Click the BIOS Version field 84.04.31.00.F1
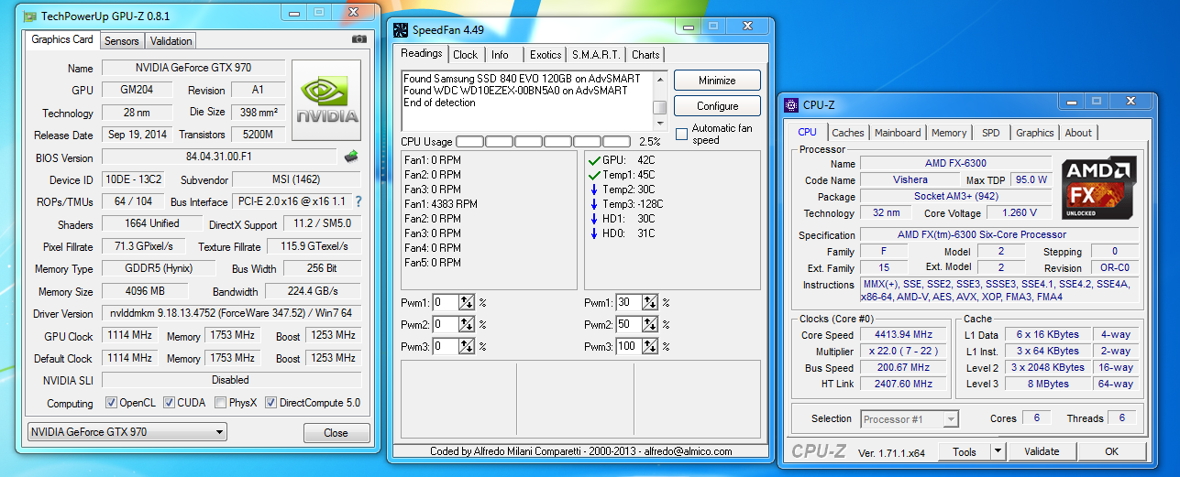Image resolution: width=1180 pixels, height=477 pixels. [x=219, y=157]
